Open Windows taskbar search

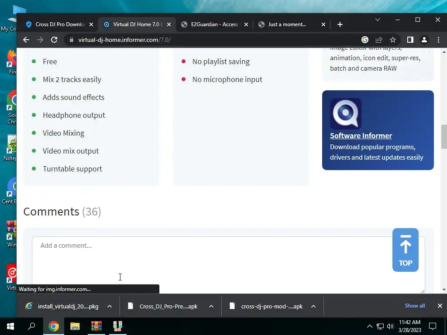[x=31, y=326]
